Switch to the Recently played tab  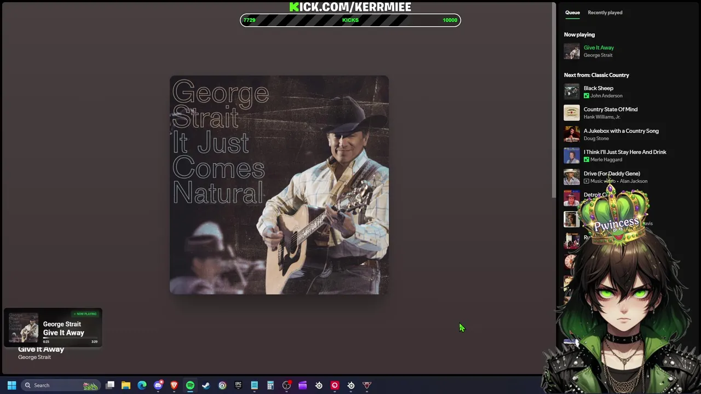pyautogui.click(x=605, y=13)
